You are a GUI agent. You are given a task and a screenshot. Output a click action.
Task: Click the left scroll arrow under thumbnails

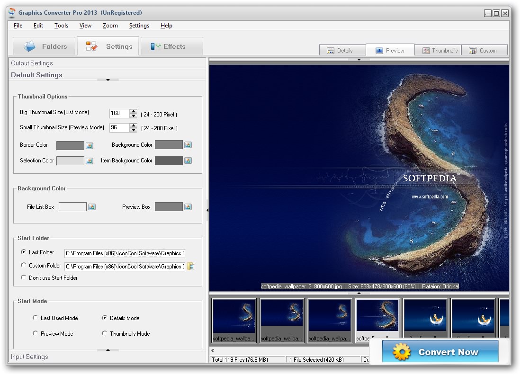click(213, 350)
